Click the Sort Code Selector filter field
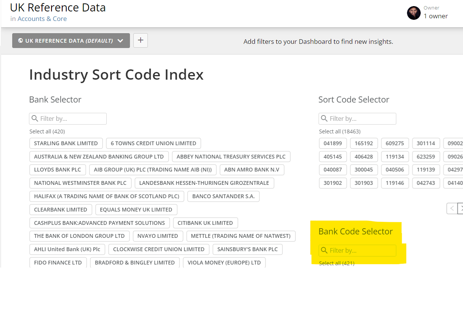Viewport: 463px width, 319px height. [357, 119]
